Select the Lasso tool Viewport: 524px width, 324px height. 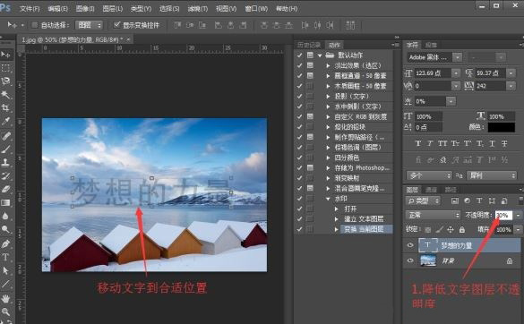5,81
